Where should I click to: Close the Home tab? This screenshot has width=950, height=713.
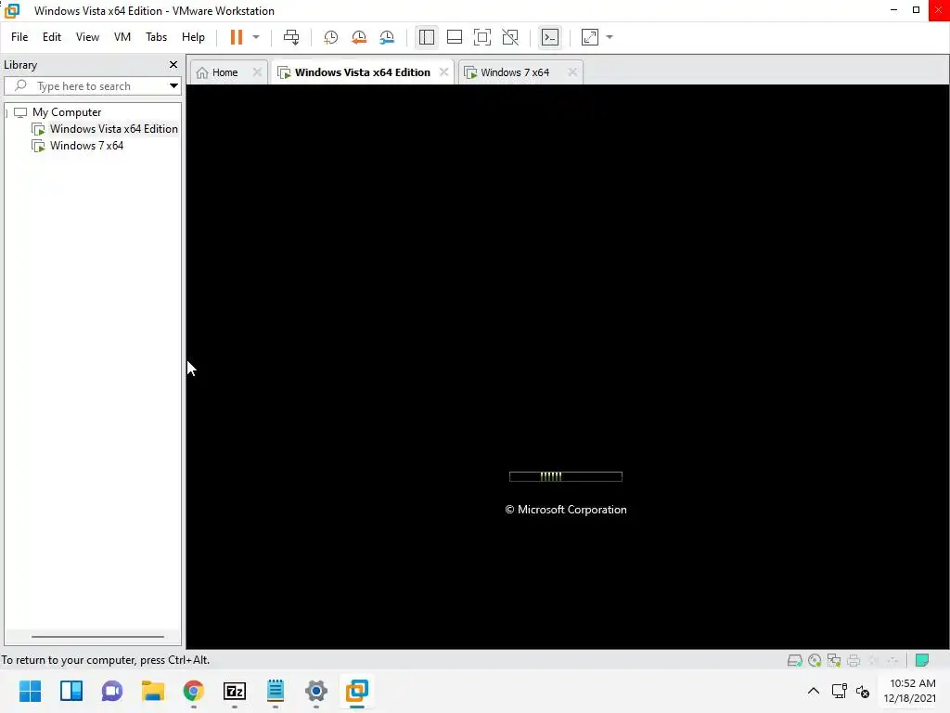click(257, 72)
